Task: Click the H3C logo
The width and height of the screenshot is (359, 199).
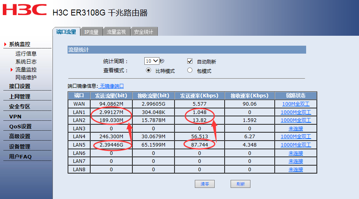Action: 25,10
